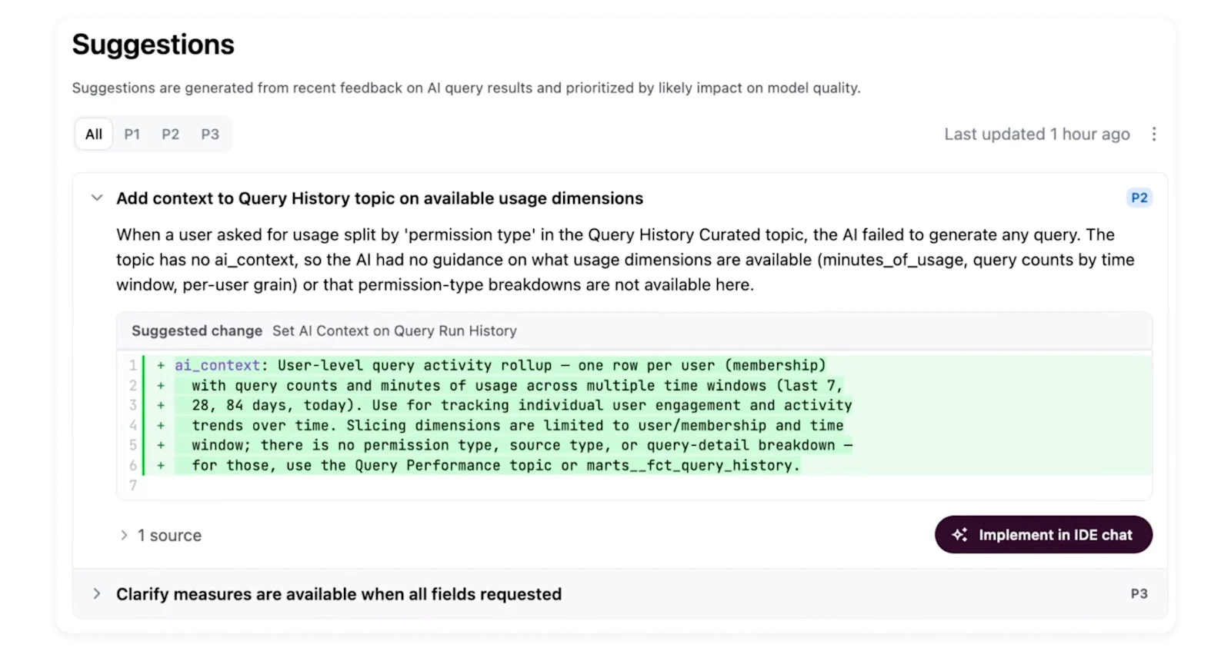Expand the 1 source disclosure arrow

[124, 535]
